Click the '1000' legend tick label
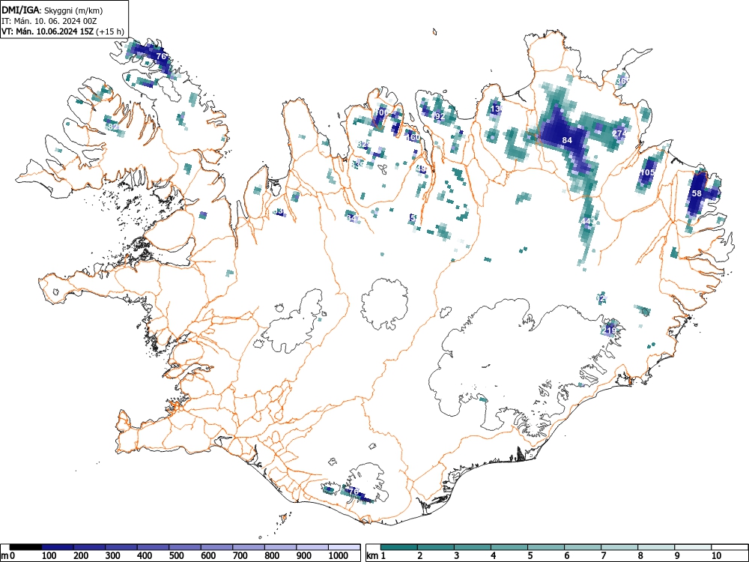The image size is (749, 562). coord(339,555)
